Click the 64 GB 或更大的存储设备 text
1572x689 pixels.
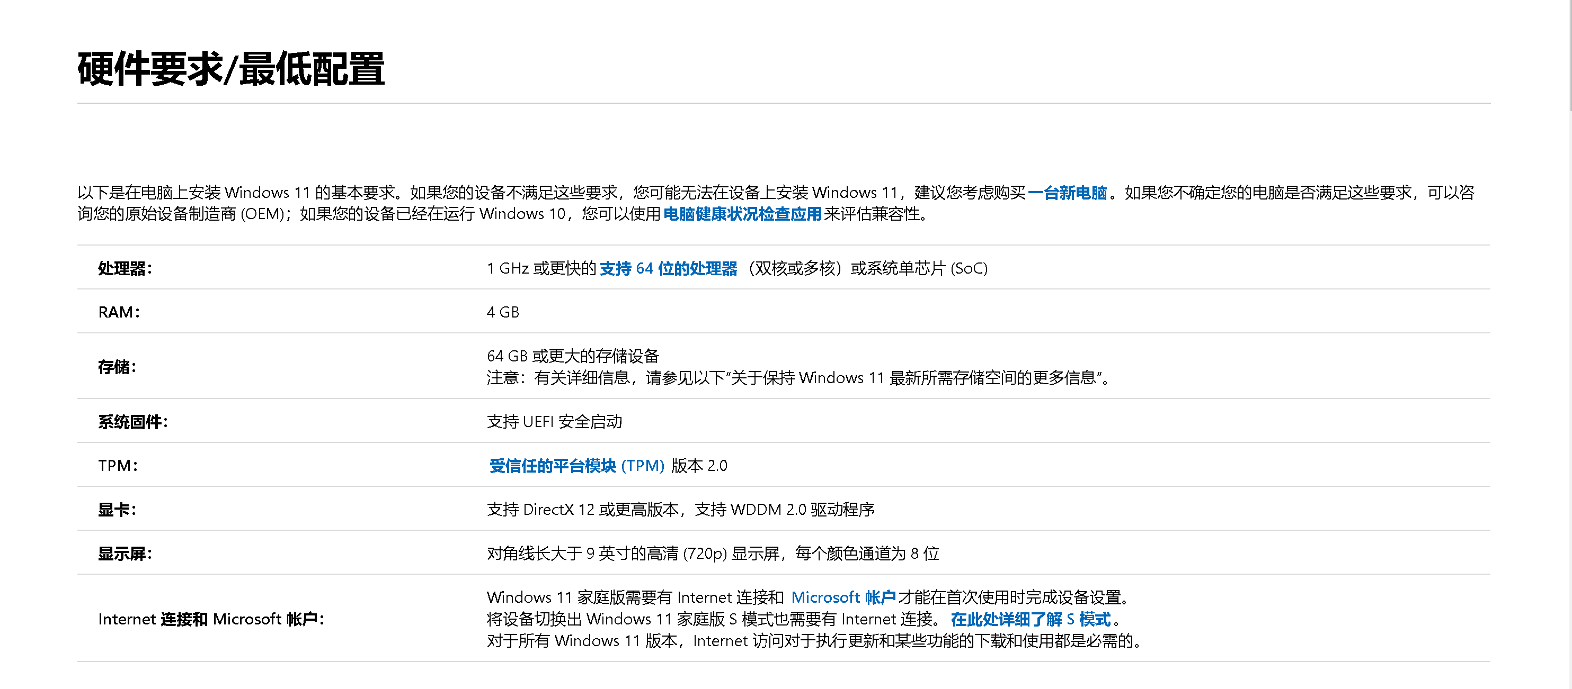coord(573,356)
